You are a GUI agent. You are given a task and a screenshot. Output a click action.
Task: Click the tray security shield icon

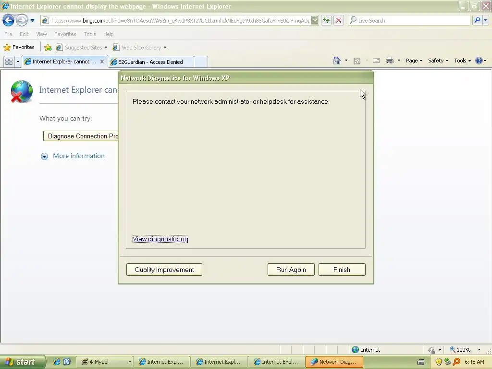(x=439, y=362)
